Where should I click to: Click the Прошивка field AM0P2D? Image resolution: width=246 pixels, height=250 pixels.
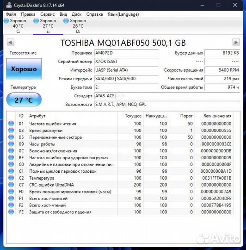point(126,53)
